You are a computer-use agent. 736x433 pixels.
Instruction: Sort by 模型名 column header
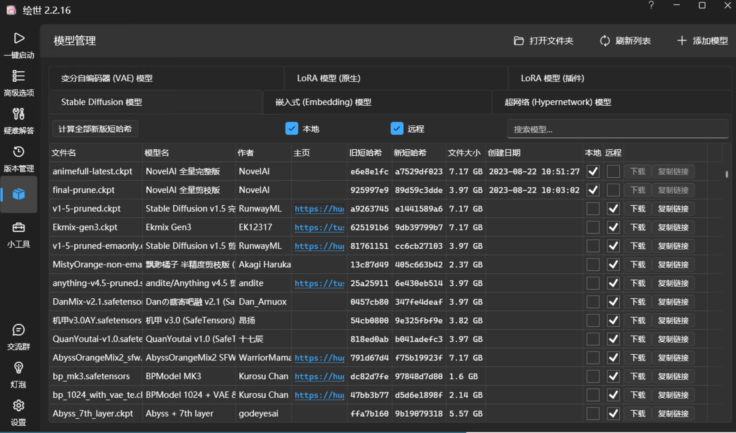click(x=189, y=153)
